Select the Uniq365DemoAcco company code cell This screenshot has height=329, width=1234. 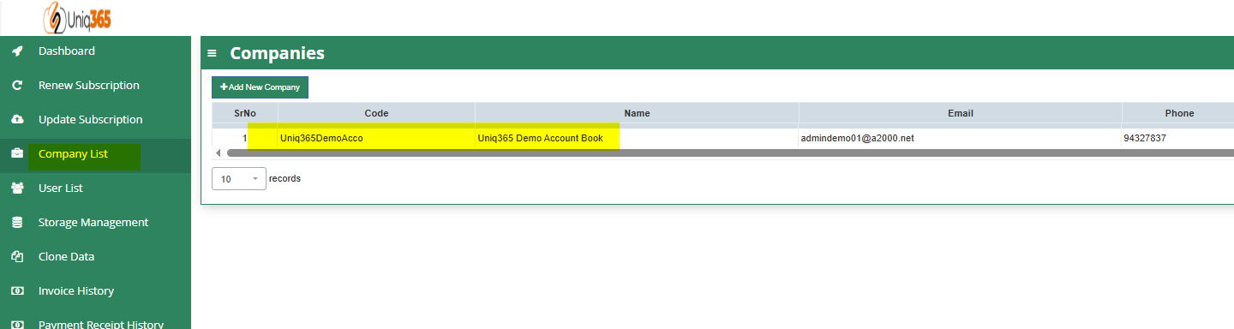click(376, 138)
